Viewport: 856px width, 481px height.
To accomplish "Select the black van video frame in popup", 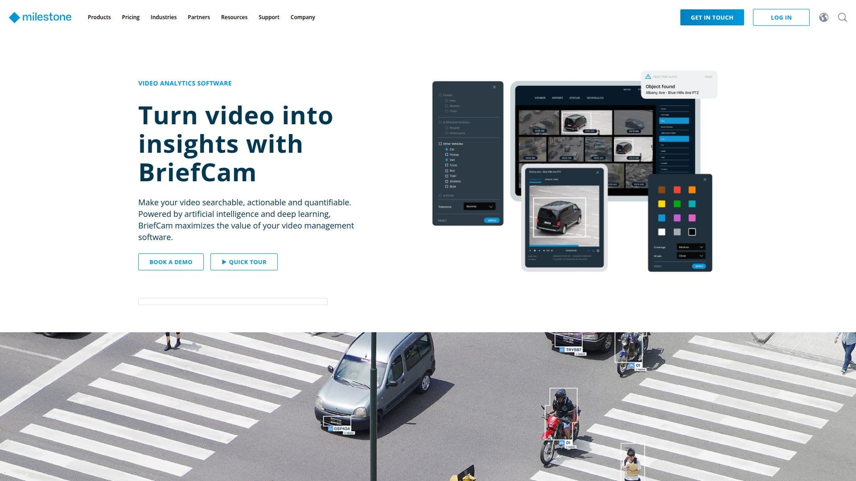I will (560, 218).
